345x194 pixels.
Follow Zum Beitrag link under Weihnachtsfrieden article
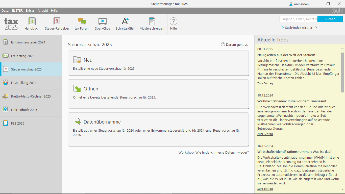tap(265, 134)
